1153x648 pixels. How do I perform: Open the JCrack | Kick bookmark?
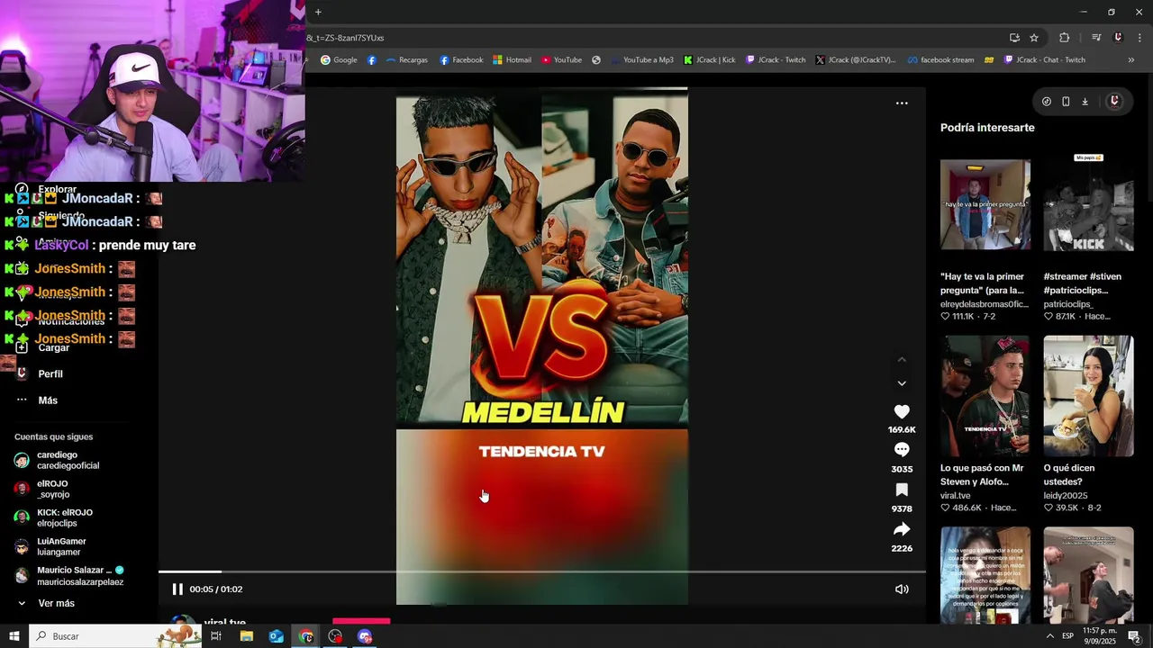click(x=710, y=60)
